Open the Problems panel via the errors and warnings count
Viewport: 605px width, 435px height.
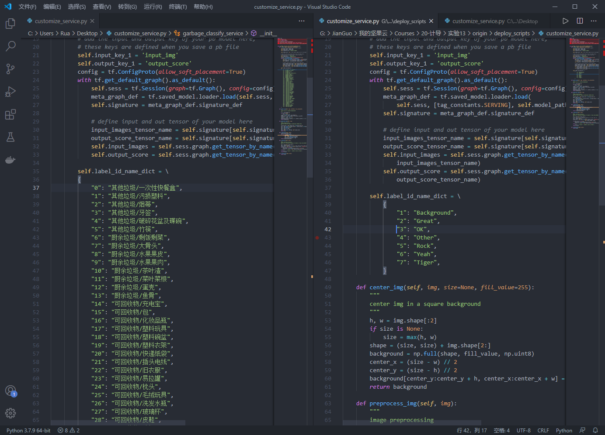point(69,430)
